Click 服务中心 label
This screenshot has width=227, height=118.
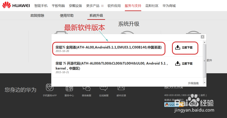69,96
